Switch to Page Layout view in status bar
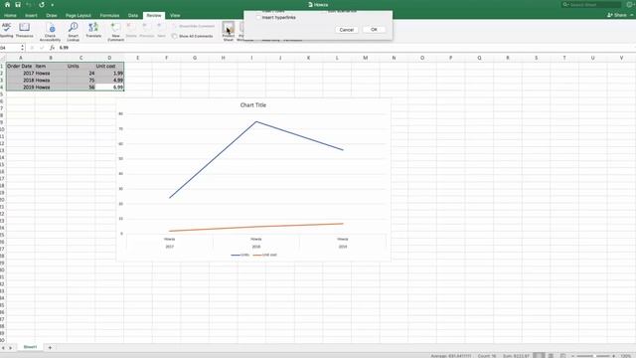This screenshot has width=636, height=358. click(x=551, y=356)
